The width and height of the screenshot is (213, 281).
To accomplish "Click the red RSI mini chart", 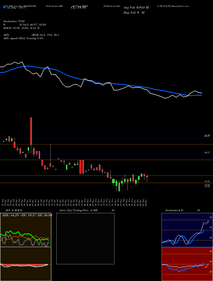I will coord(187,264).
